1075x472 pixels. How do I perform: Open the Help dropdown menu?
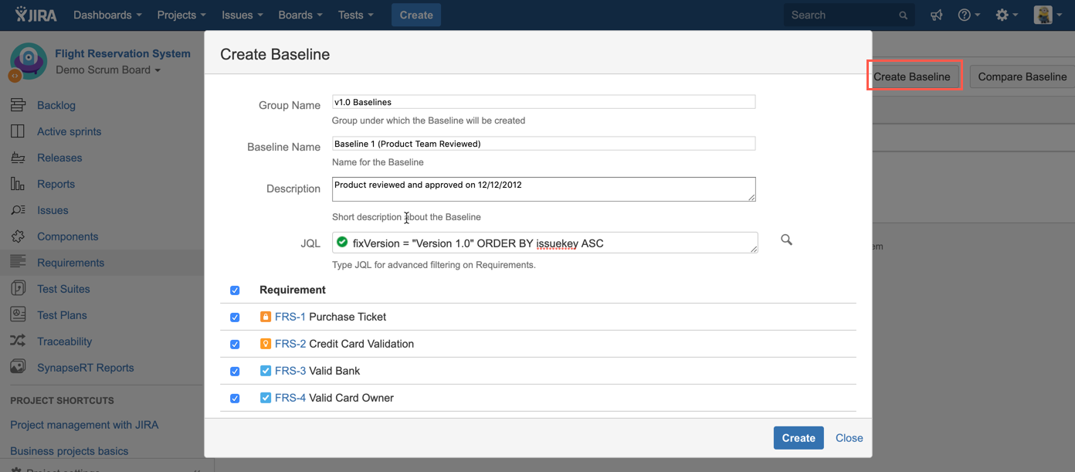968,15
